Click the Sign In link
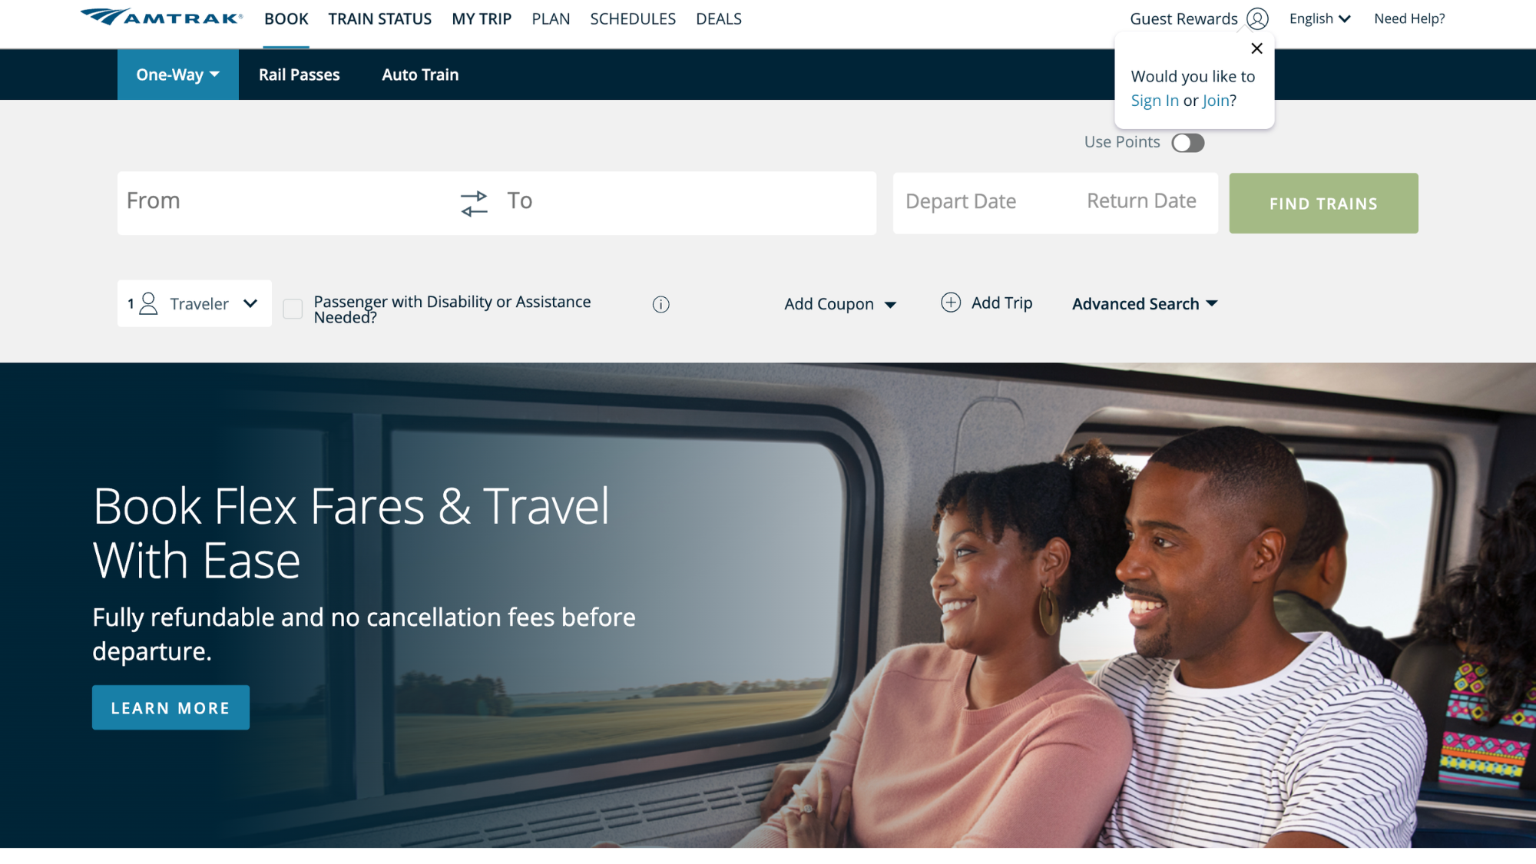This screenshot has width=1536, height=864. pos(1154,101)
